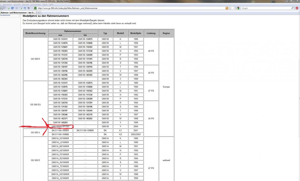Bookmark this page with the star icon
The width and height of the screenshot is (300, 181).
pos(230,8)
